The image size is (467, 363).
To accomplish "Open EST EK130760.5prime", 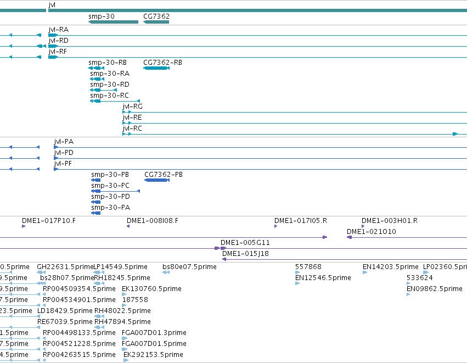I will coord(151,289).
